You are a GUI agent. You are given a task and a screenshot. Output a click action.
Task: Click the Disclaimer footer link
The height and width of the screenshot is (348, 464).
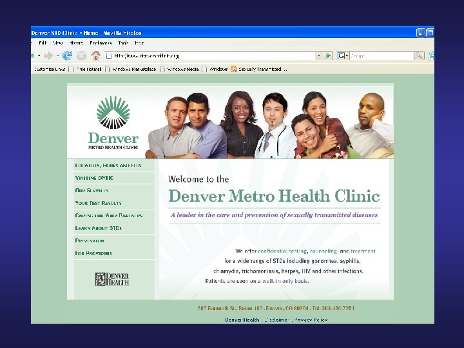276,320
